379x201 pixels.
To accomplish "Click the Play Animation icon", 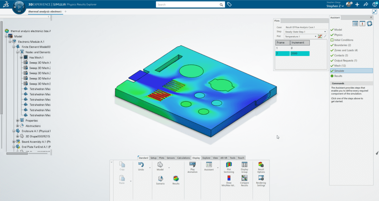I will pyautogui.click(x=192, y=165).
